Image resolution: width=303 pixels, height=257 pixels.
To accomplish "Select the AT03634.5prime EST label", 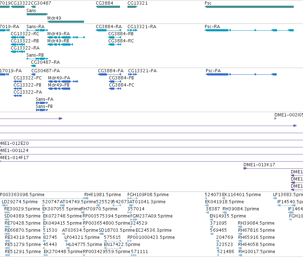I will click(x=80, y=230).
